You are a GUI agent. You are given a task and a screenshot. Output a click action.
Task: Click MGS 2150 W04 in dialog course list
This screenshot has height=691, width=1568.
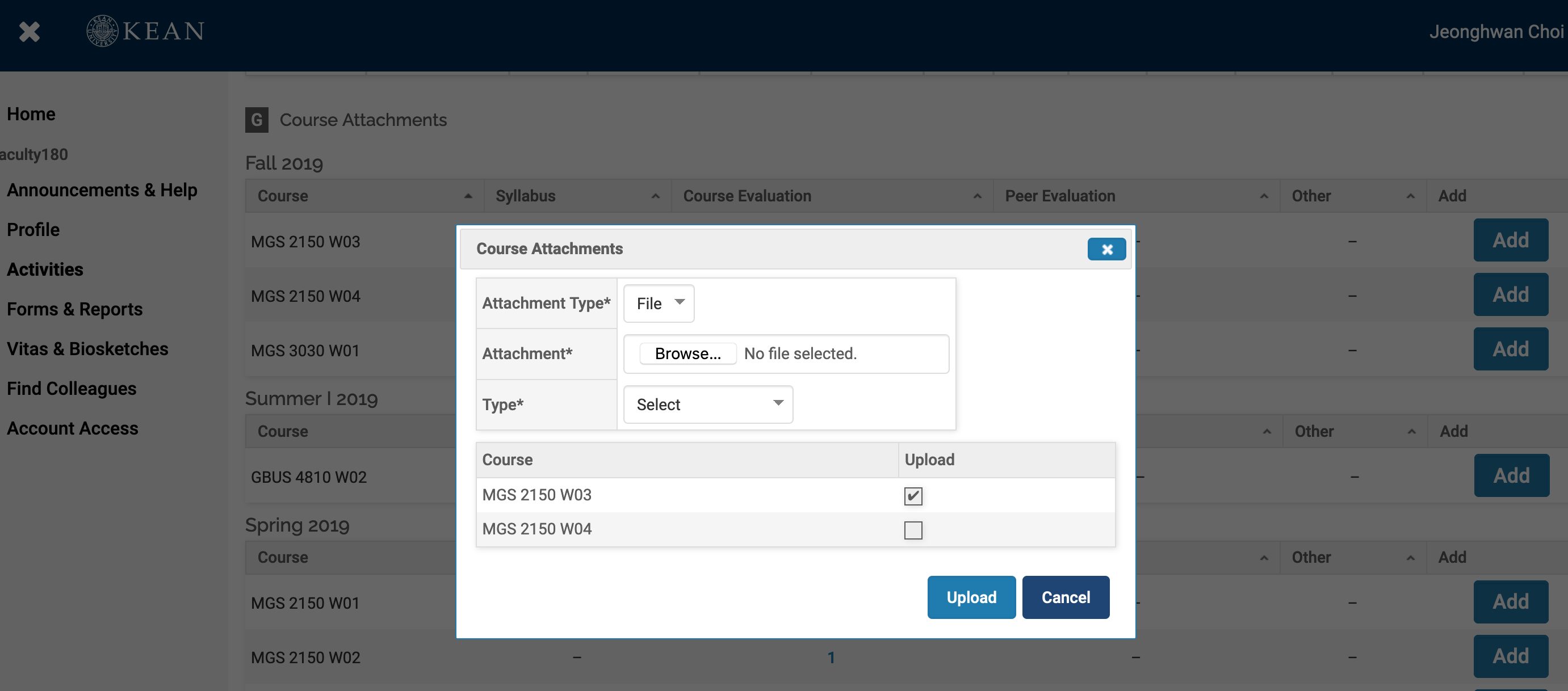pos(536,529)
